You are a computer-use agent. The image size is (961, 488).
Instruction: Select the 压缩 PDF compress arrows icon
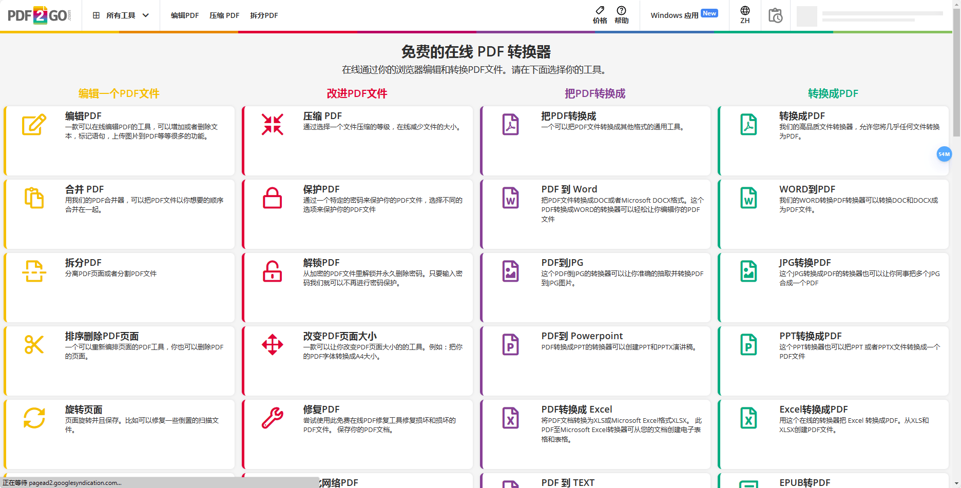272,124
